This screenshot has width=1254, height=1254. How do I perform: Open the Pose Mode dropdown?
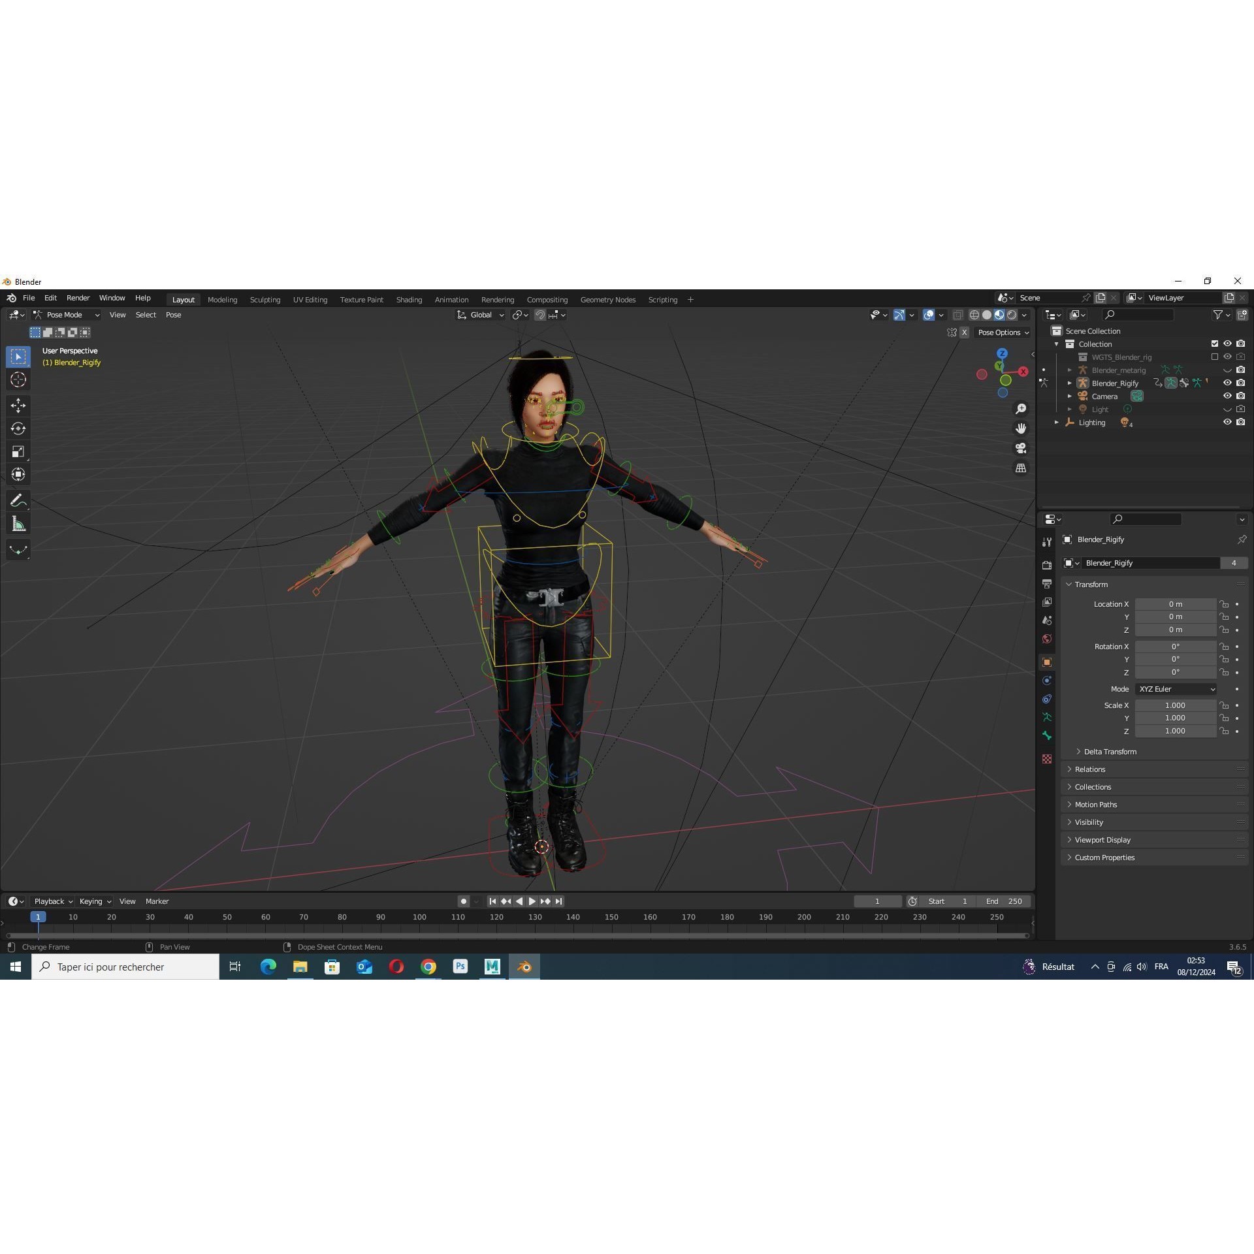[67, 315]
